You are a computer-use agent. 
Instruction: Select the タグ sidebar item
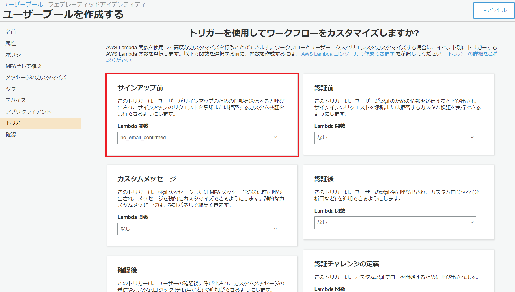[x=11, y=89]
